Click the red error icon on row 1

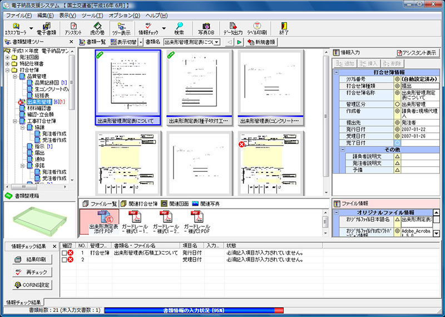click(71, 252)
